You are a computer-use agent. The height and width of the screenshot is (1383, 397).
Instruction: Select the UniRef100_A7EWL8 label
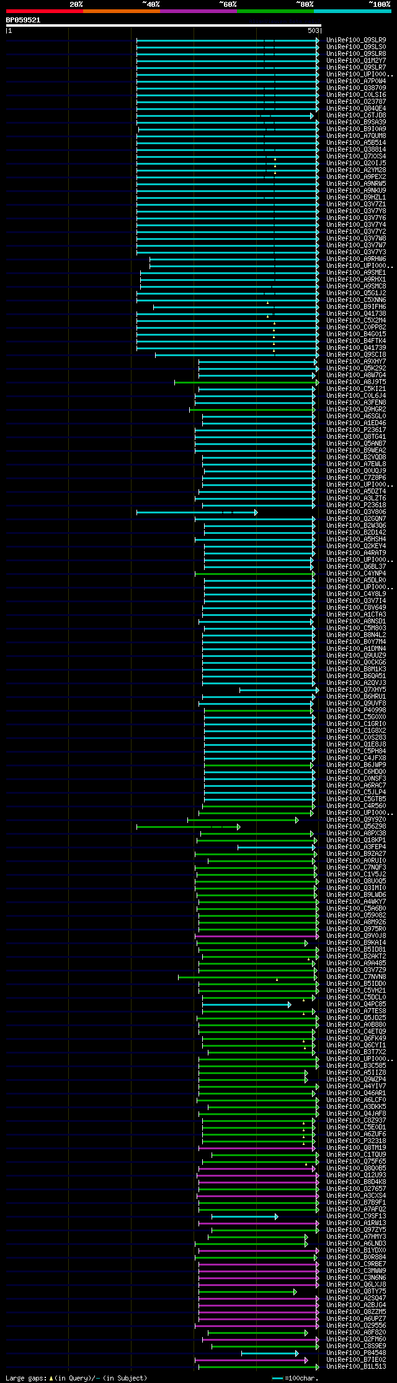click(x=356, y=464)
